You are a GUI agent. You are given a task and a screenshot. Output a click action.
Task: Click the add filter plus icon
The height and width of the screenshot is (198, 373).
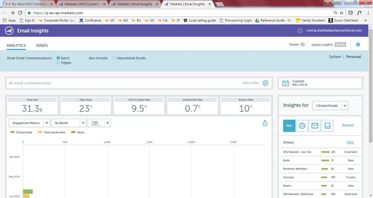click(265, 83)
